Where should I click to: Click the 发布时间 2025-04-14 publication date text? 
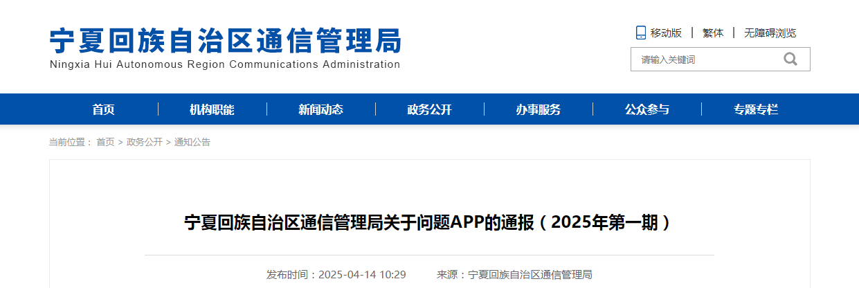[x=336, y=275]
